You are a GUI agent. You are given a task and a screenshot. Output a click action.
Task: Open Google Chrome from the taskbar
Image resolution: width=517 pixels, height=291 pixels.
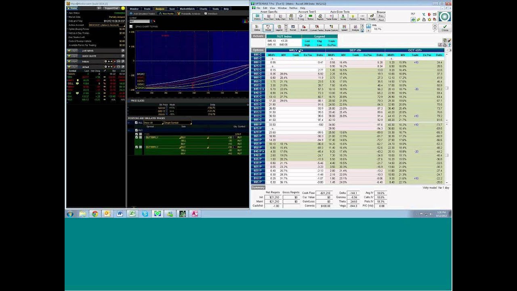click(x=95, y=214)
